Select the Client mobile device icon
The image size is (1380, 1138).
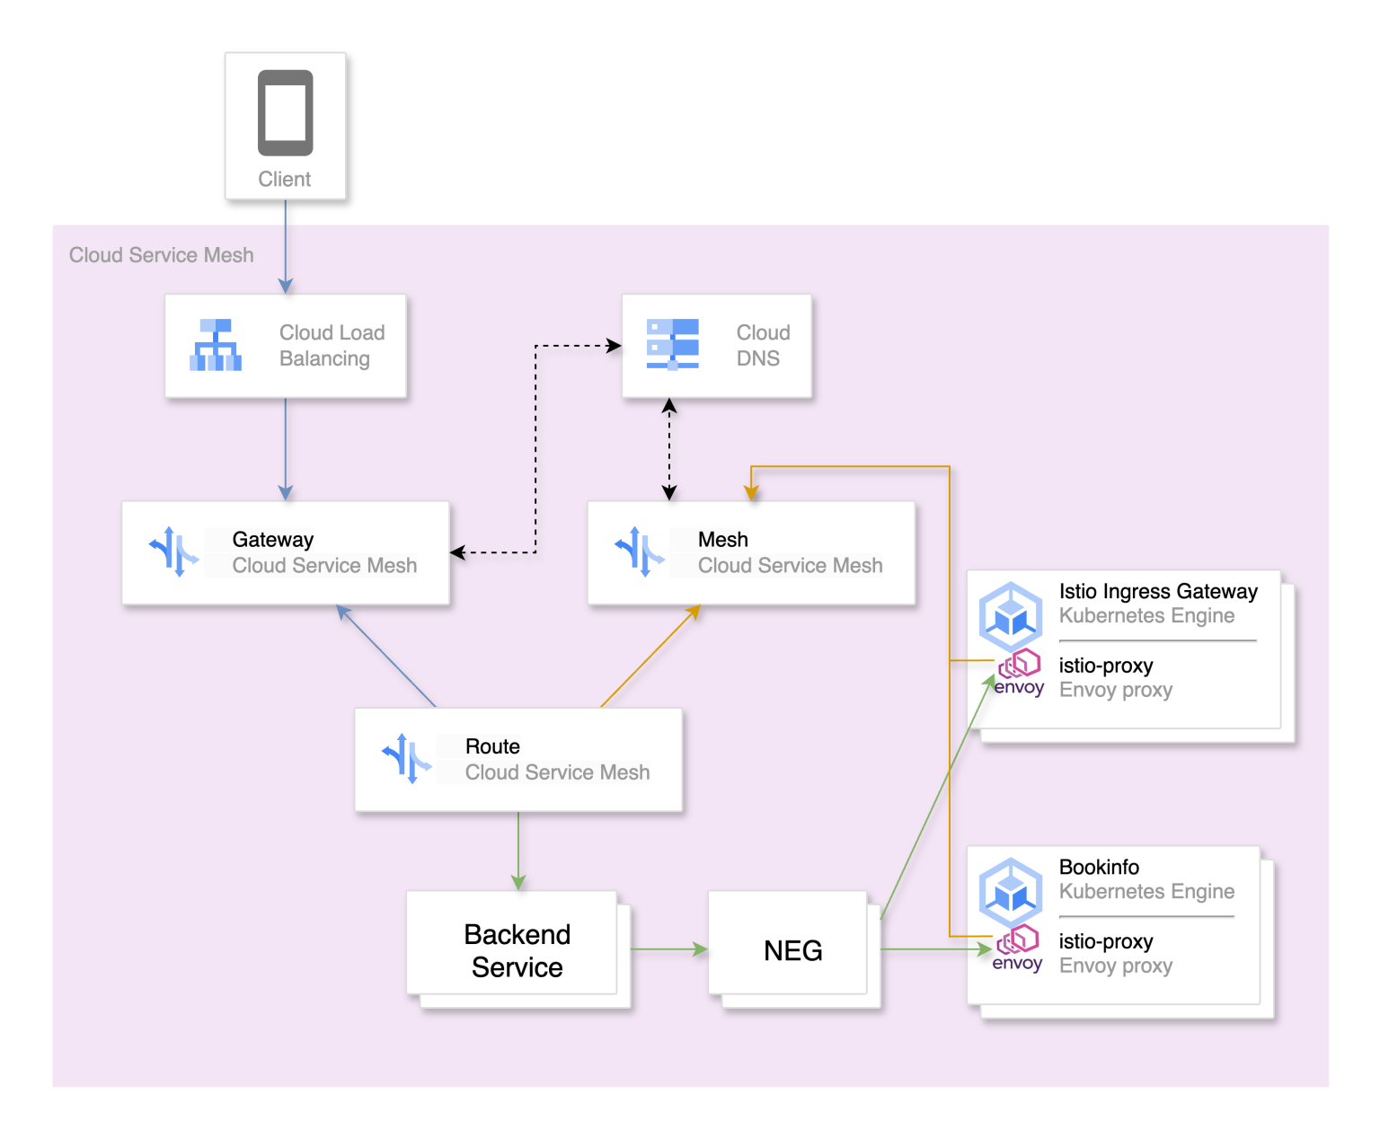[286, 110]
